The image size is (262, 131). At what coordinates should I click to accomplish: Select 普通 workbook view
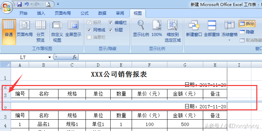pyautogui.click(x=9, y=32)
